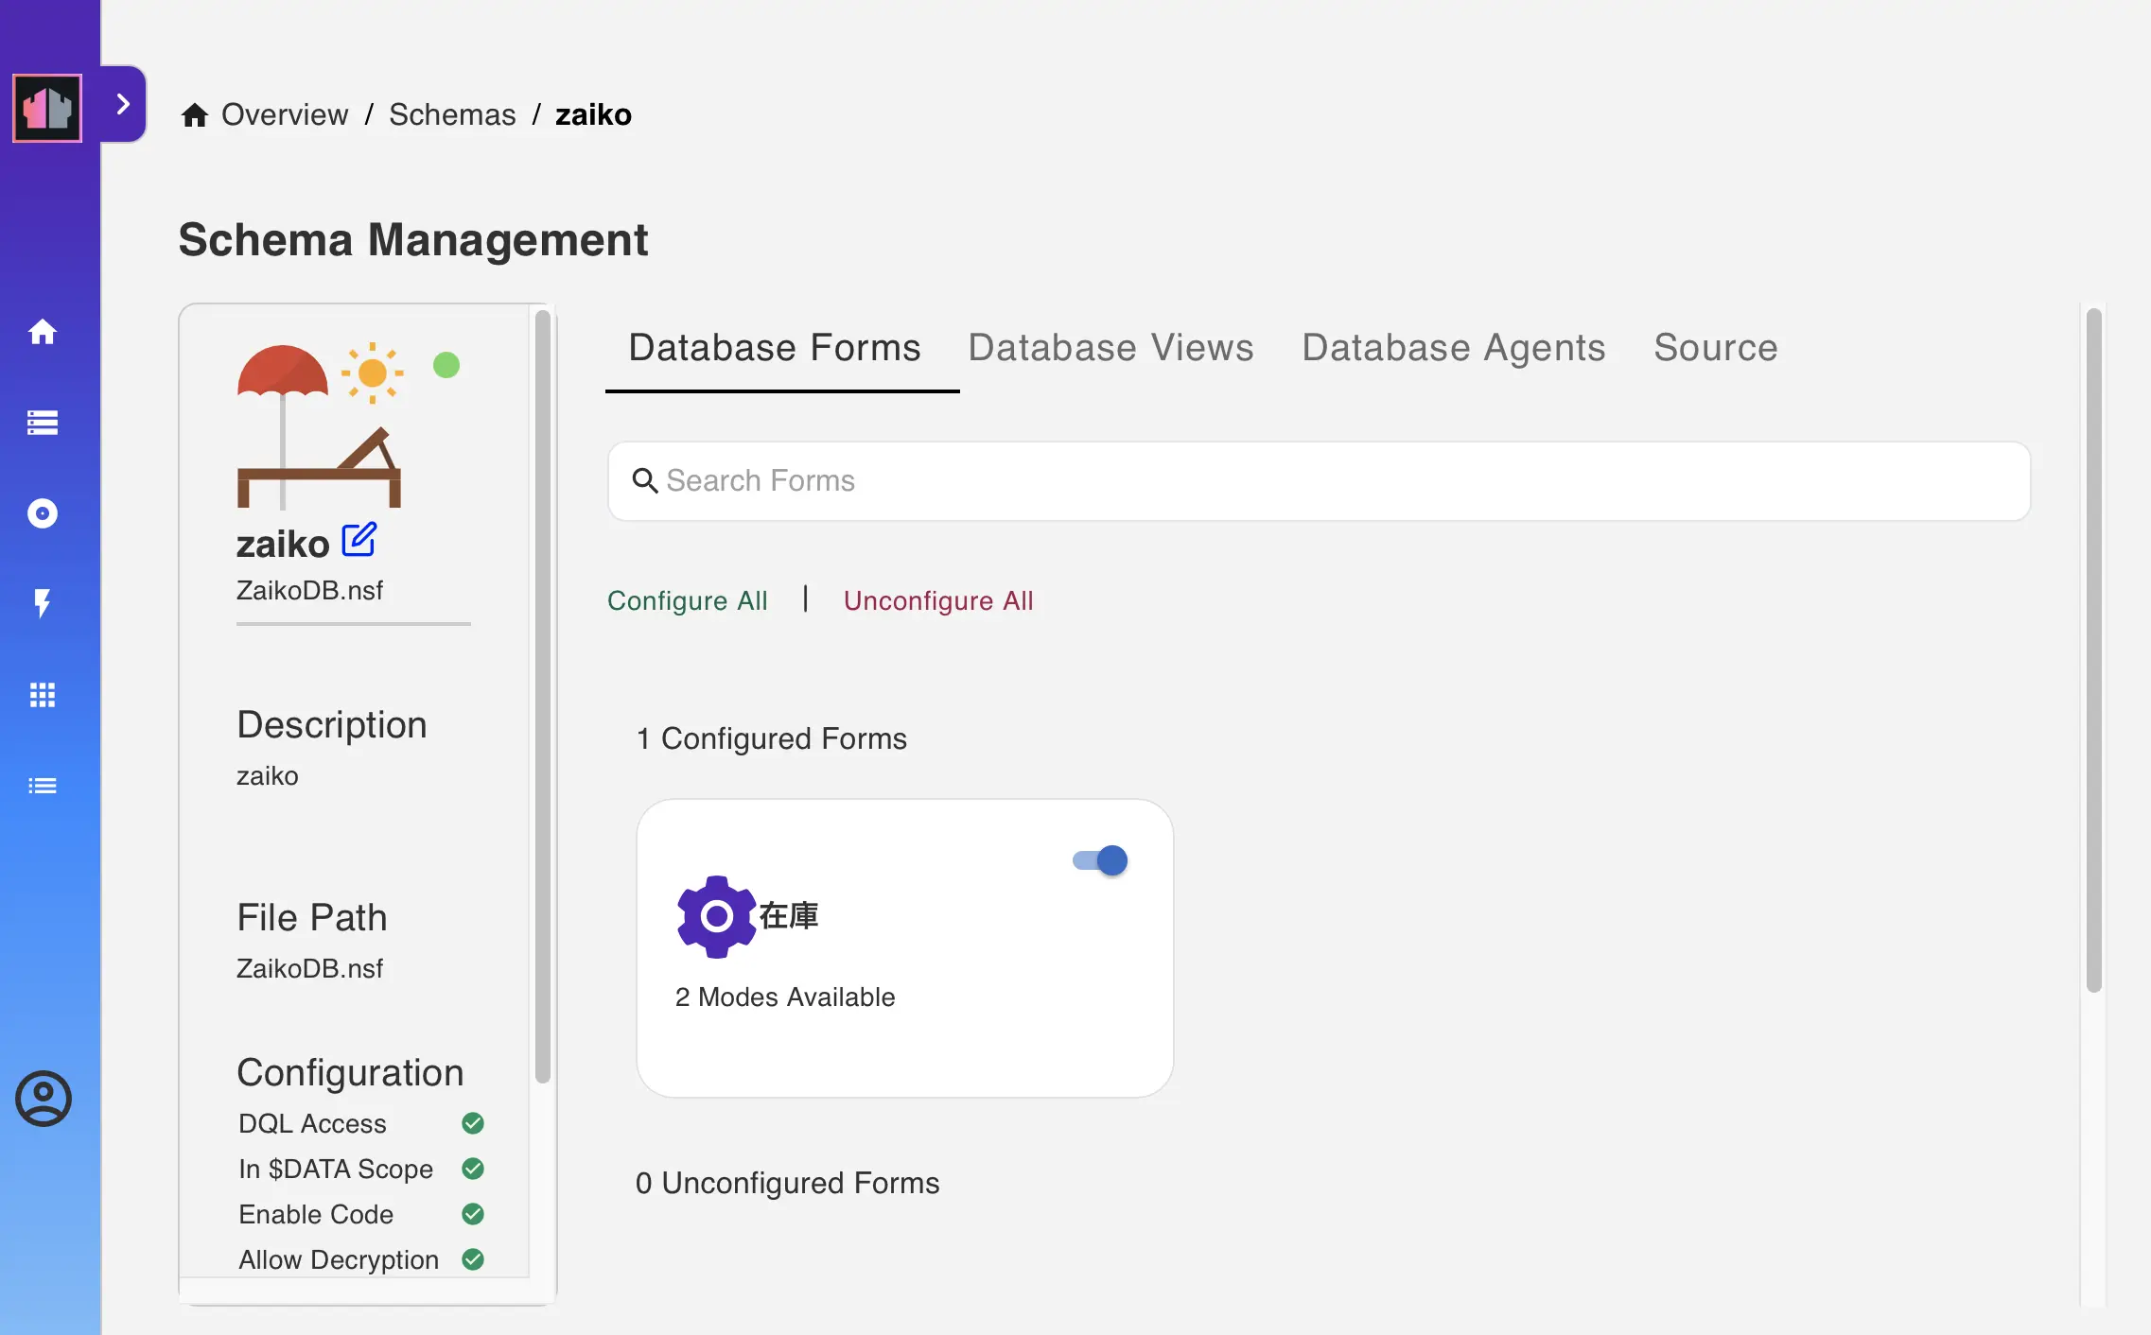Viewport: 2151px width, 1335px height.
Task: Click the ZaikoDB.nsf value under File Path
Action: click(x=309, y=968)
